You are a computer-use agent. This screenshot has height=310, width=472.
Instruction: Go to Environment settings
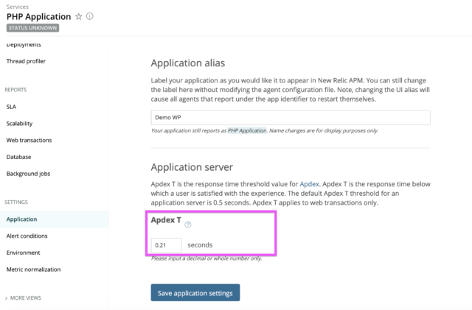tap(23, 253)
